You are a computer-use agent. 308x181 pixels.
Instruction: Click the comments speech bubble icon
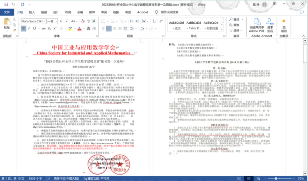301,12
